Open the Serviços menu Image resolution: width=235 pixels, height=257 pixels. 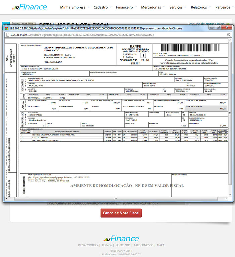pos(178,7)
